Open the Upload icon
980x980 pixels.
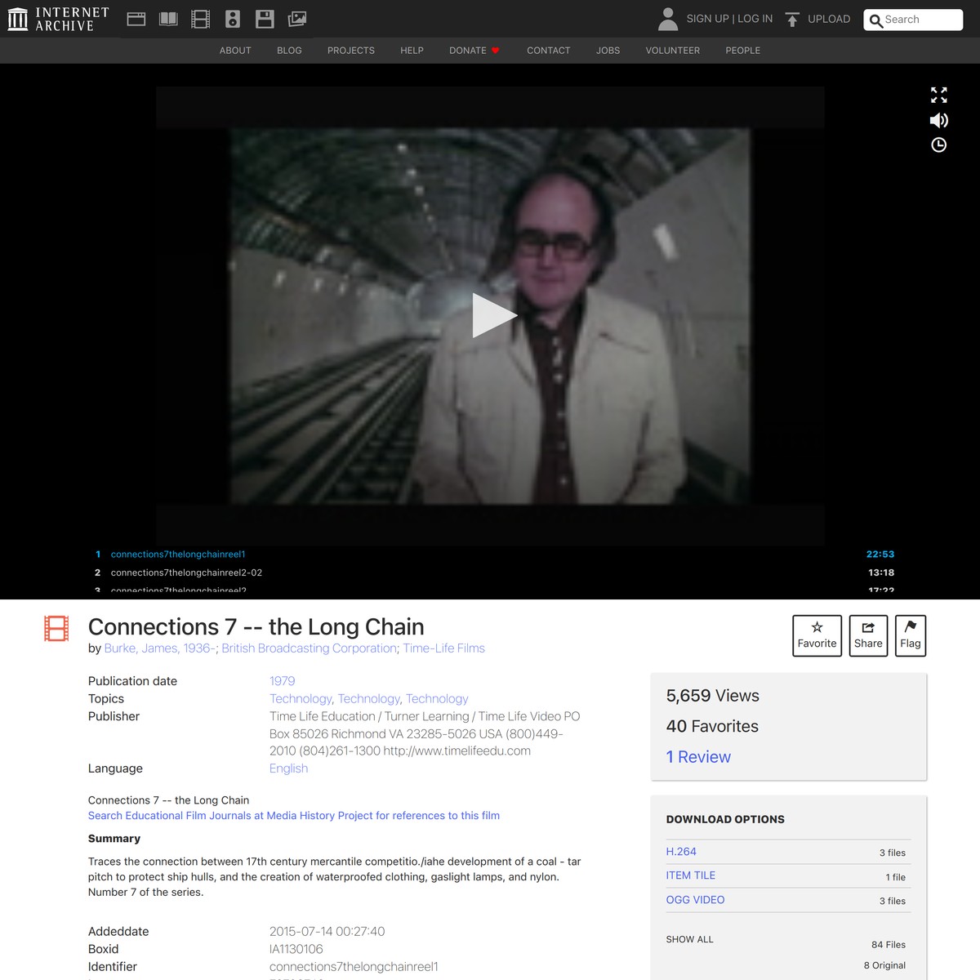[x=792, y=18]
